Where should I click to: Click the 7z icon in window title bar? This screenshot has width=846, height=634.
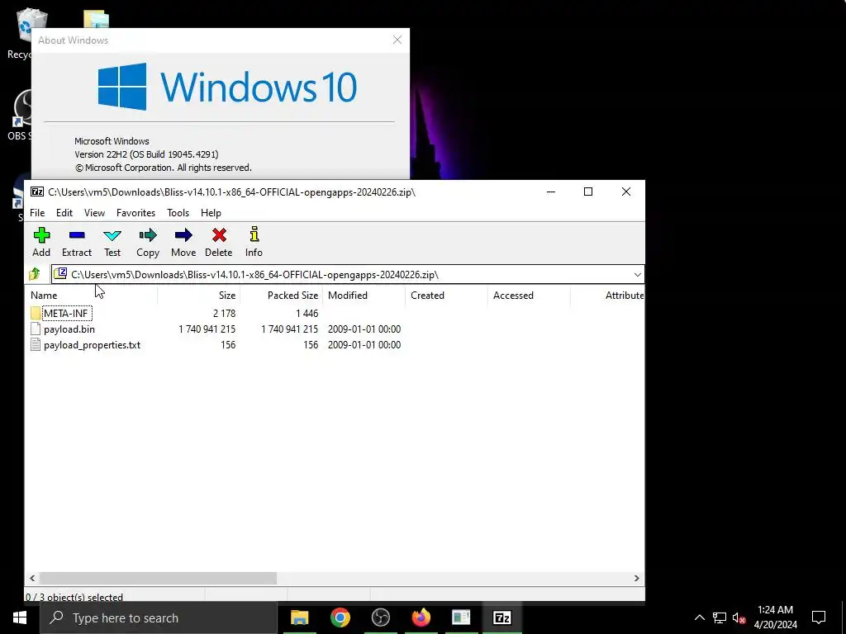pos(37,192)
